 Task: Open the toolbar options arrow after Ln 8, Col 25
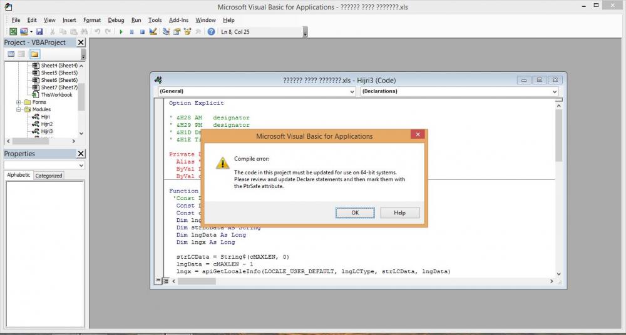coord(305,32)
